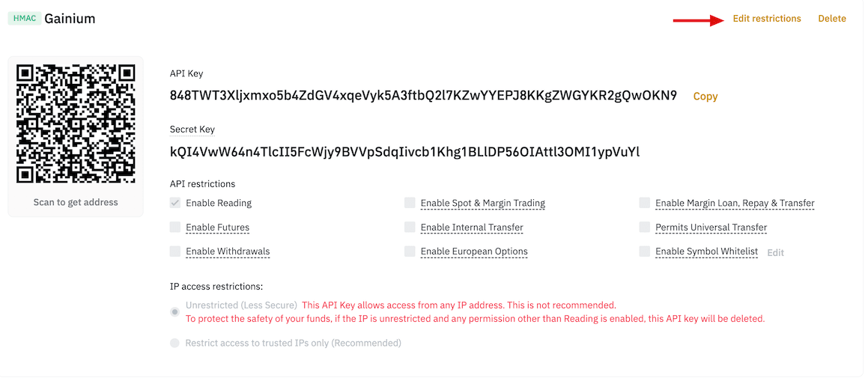The width and height of the screenshot is (868, 381).
Task: Copy the API Key
Action: [705, 97]
